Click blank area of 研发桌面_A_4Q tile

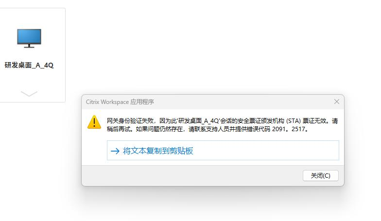(x=33, y=80)
